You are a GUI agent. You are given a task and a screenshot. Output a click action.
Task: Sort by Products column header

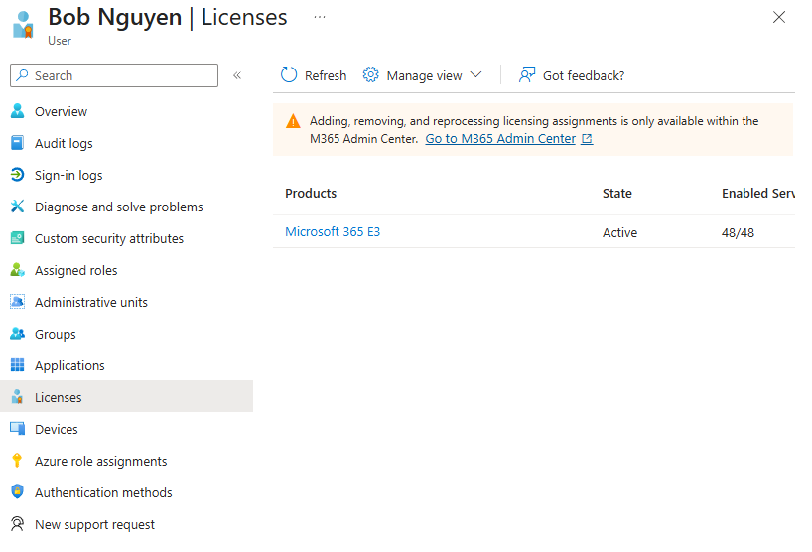tap(311, 193)
